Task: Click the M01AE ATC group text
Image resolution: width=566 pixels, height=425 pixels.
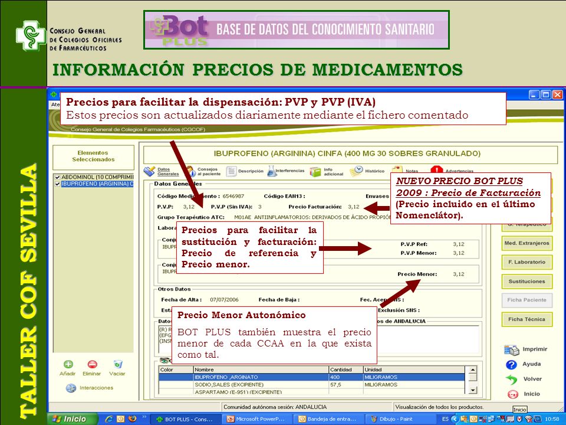Action: tap(312, 217)
